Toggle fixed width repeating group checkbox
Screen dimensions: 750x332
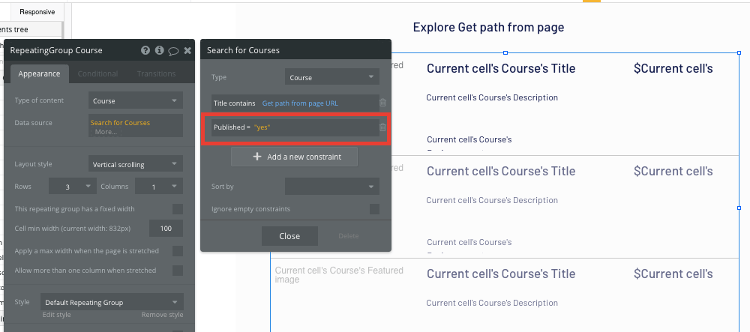(178, 209)
